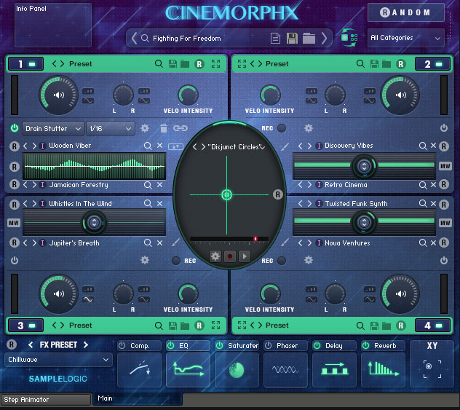Open the 1/16 rate dropdown
The height and width of the screenshot is (410, 460).
click(111, 129)
